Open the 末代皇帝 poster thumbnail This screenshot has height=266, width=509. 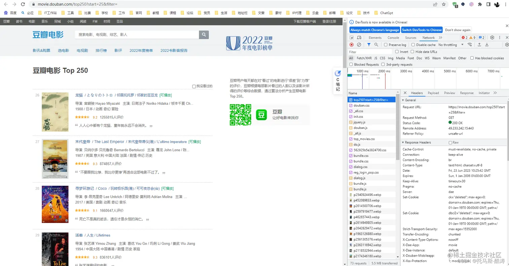(55, 159)
